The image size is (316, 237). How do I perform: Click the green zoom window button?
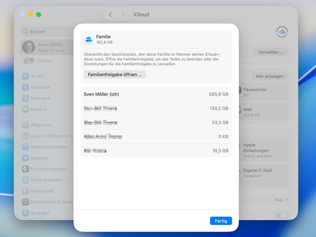(x=39, y=14)
